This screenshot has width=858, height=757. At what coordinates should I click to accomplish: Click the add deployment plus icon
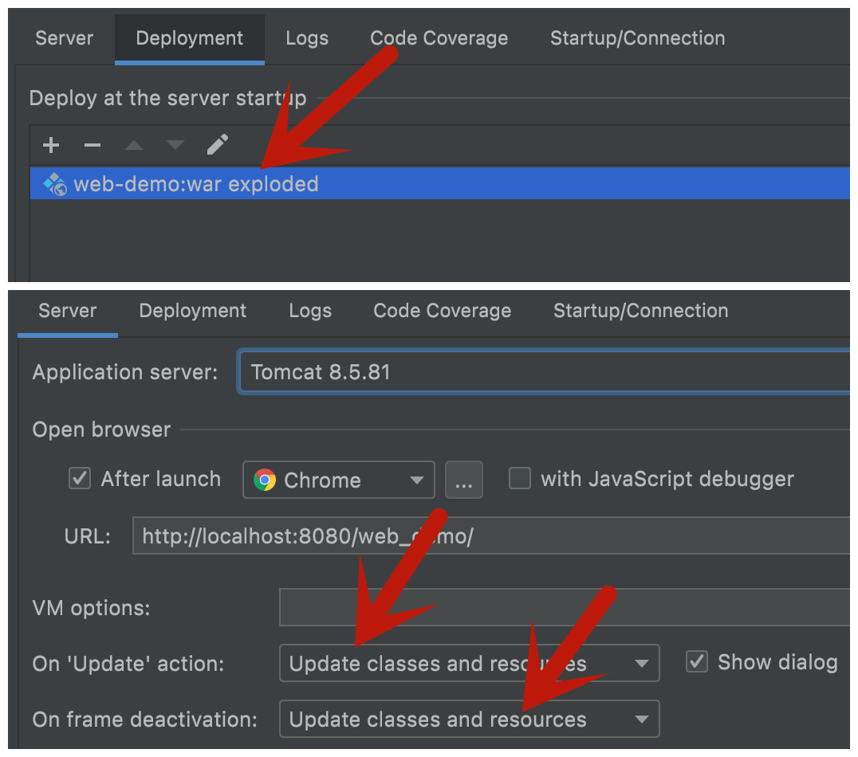pyautogui.click(x=51, y=145)
